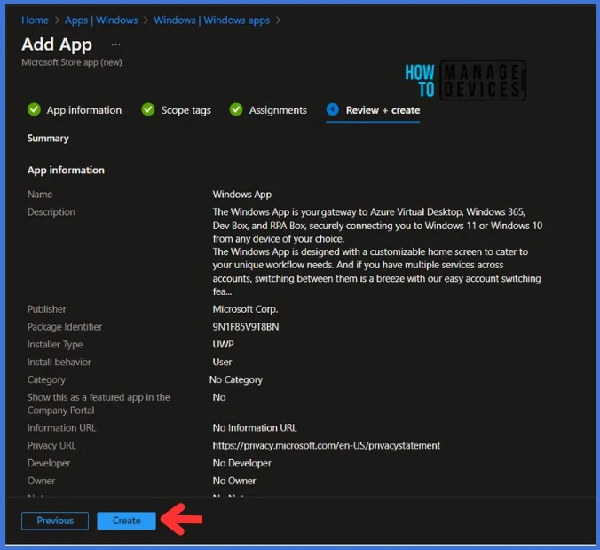Viewport: 600px width, 550px height.
Task: Click the How To Manage Devices logo
Action: [465, 81]
